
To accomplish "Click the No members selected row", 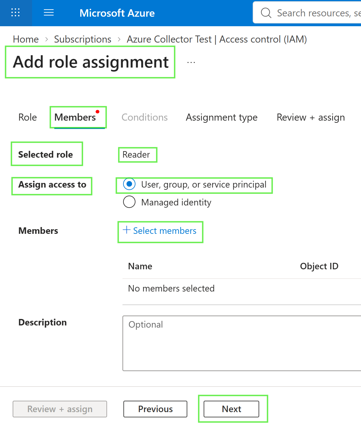I will click(x=242, y=288).
